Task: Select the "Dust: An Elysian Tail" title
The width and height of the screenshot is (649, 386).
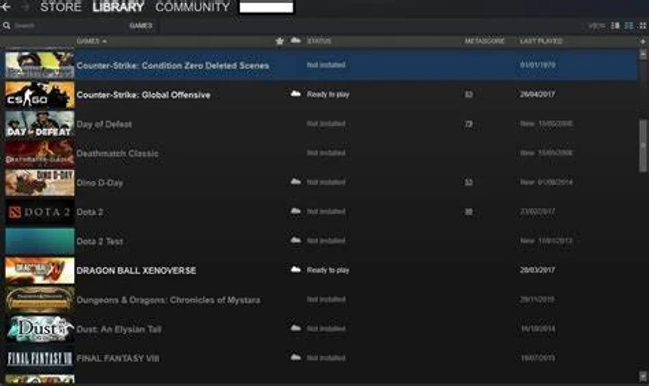Action: click(119, 329)
